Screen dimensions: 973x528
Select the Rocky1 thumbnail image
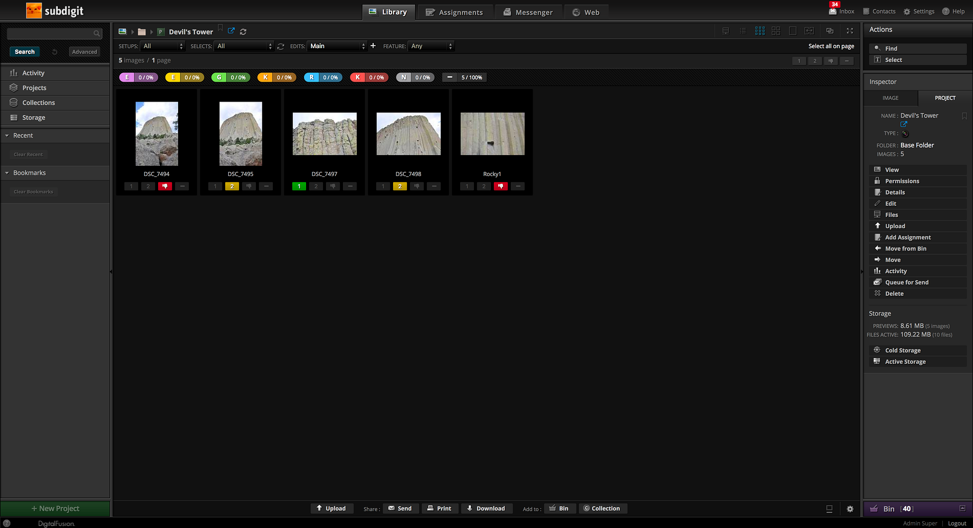pos(492,134)
